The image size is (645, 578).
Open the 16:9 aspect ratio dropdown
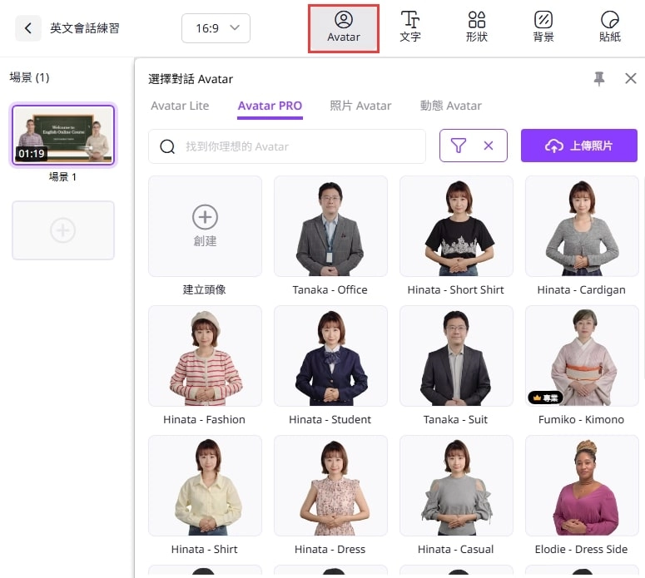(x=216, y=28)
